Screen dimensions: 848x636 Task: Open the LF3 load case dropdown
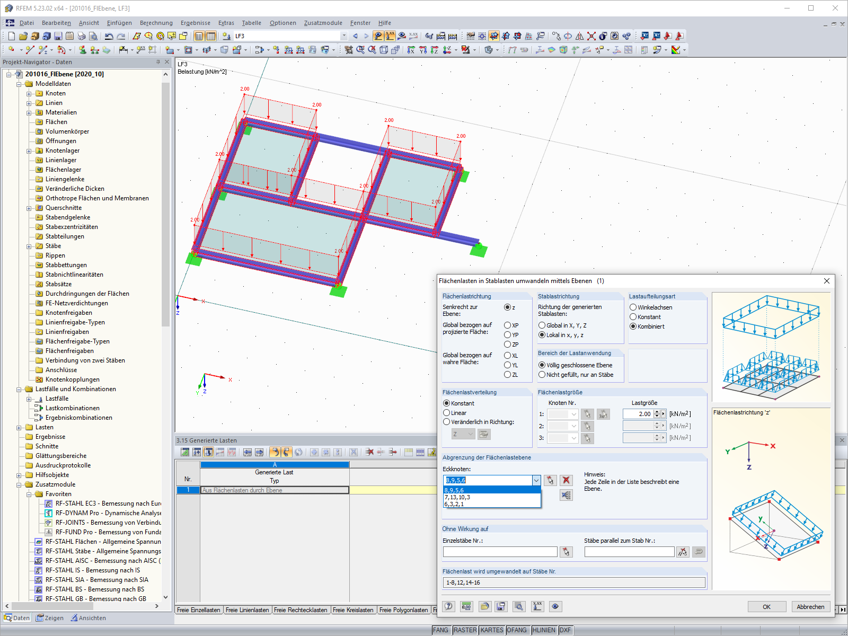click(344, 36)
